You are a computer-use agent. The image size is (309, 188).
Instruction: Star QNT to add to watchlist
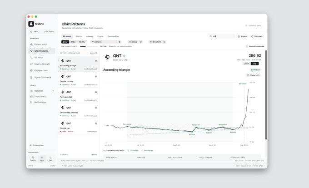tap(124, 56)
